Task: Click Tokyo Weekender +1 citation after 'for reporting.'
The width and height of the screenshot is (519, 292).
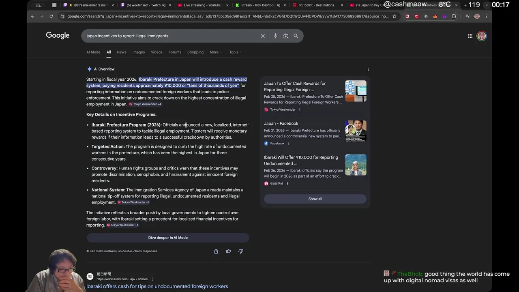Action: (x=122, y=225)
